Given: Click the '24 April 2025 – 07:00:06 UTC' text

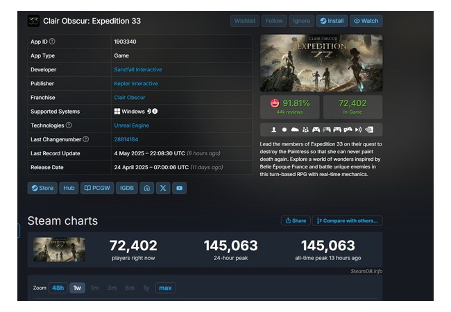Looking at the screenshot, I should pos(151,167).
